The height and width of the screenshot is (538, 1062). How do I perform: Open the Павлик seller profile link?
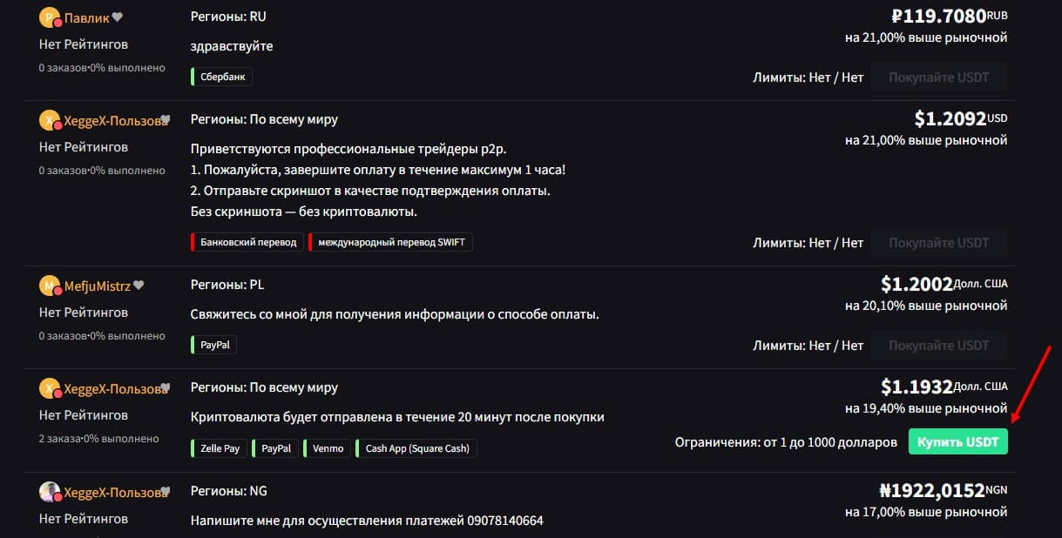tap(87, 17)
